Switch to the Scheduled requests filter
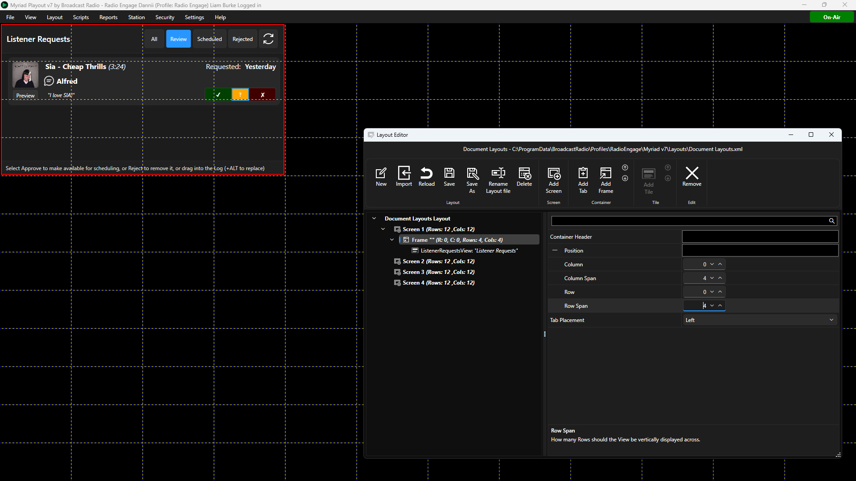 click(210, 39)
